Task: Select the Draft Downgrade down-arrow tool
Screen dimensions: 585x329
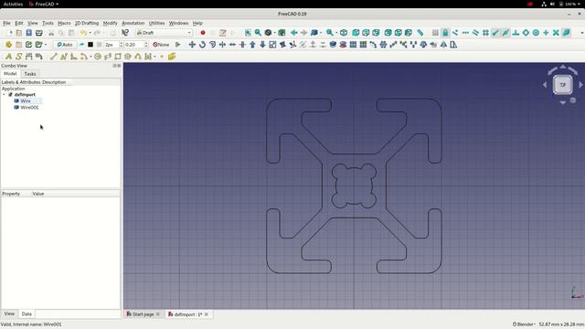Action: (262, 45)
